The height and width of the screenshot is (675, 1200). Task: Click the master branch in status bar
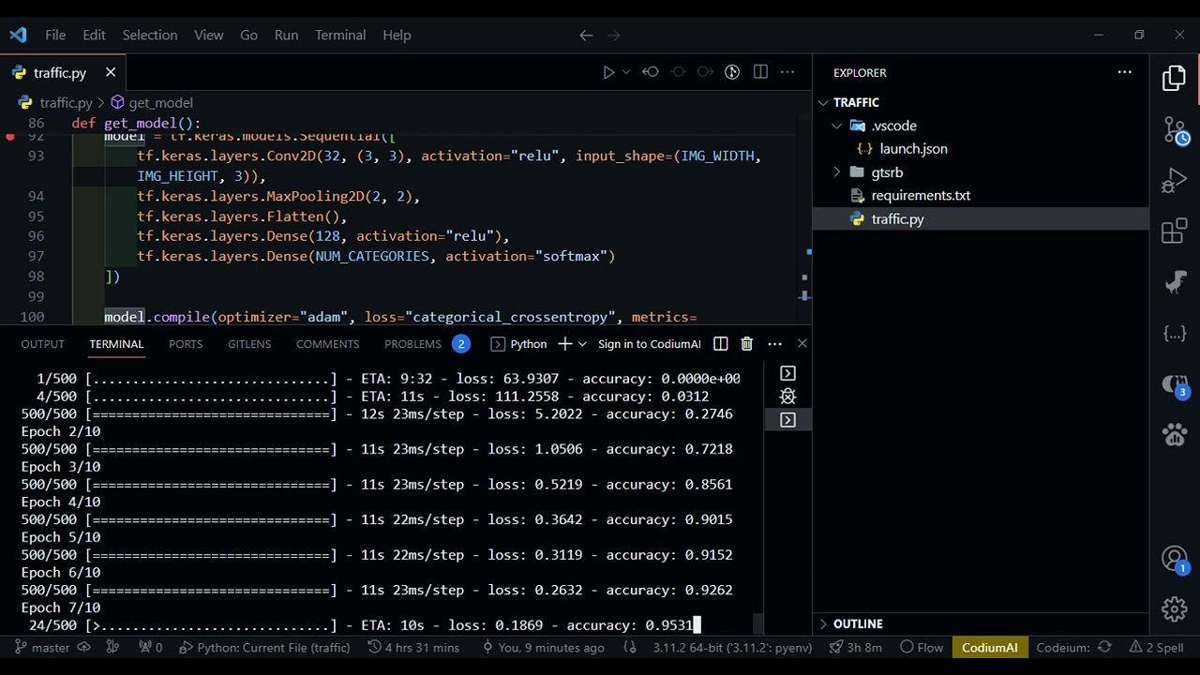click(43, 648)
